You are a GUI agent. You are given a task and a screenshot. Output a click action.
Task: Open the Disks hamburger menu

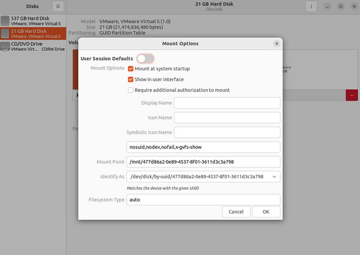click(58, 7)
